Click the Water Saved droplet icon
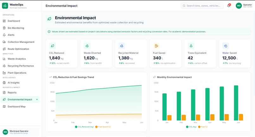The width and height of the screenshot is (255, 137). (x=226, y=46)
